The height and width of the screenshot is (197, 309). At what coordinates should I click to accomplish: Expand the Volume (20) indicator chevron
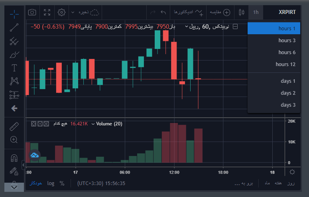click(x=93, y=124)
